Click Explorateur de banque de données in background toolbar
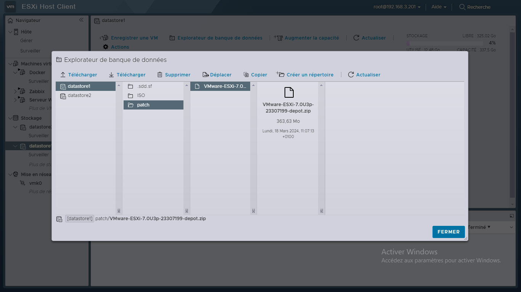This screenshot has height=292, width=521. [x=216, y=38]
